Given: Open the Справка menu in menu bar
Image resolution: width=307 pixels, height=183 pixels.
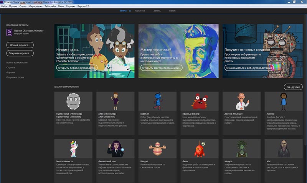Looking at the screenshot, I should click(71, 6).
